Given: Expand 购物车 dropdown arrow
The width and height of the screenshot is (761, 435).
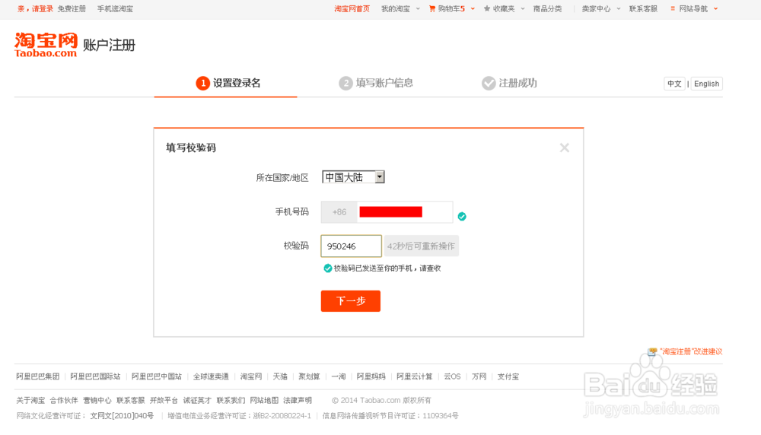Looking at the screenshot, I should tap(473, 8).
